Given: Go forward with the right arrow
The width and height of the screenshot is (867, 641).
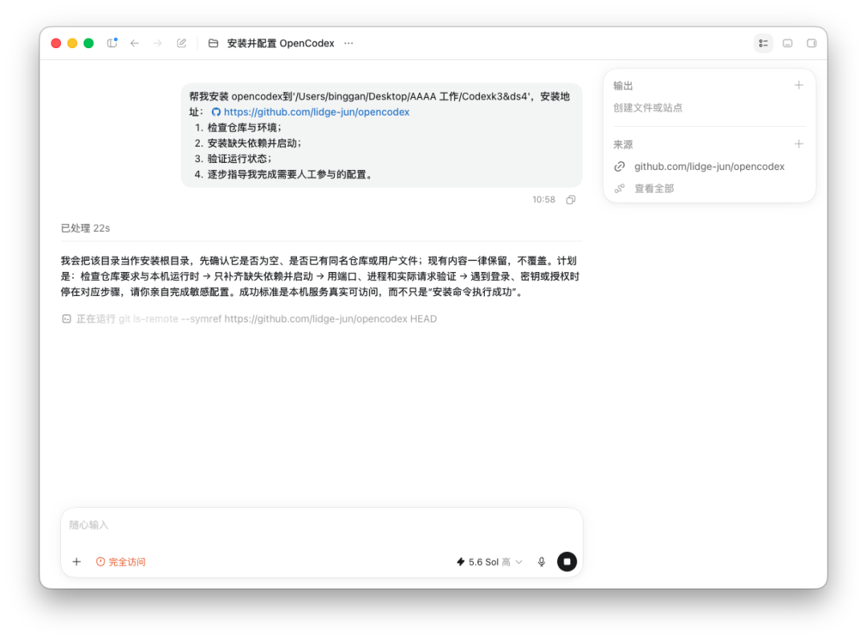Looking at the screenshot, I should [x=157, y=43].
